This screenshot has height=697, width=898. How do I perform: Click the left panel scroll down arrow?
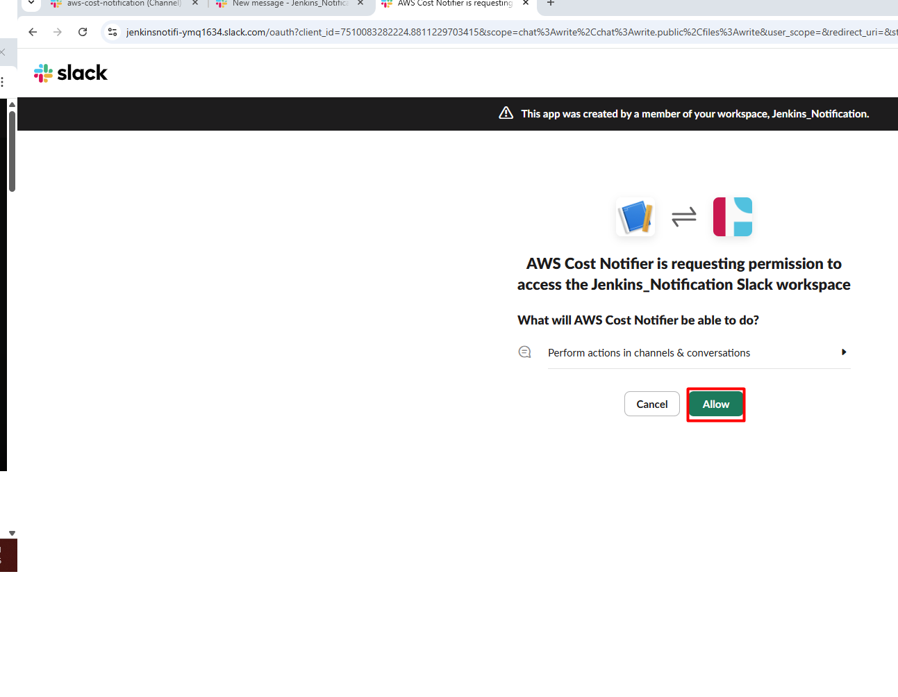tap(12, 534)
